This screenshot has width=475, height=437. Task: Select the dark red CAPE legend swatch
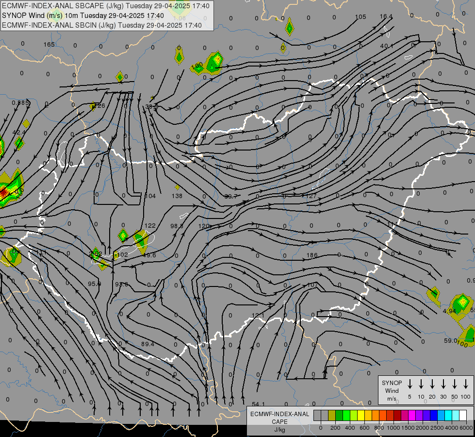[x=397, y=415]
